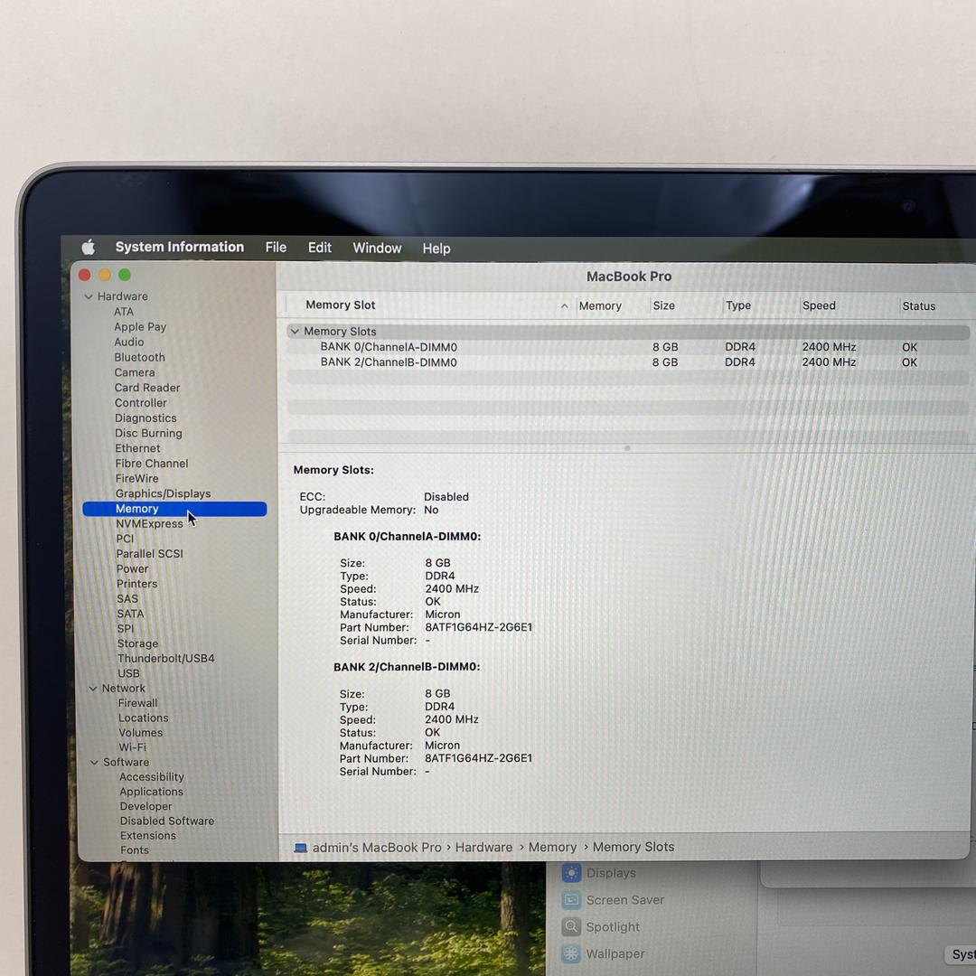Click the Memory column header
This screenshot has height=976, width=976.
(x=600, y=306)
